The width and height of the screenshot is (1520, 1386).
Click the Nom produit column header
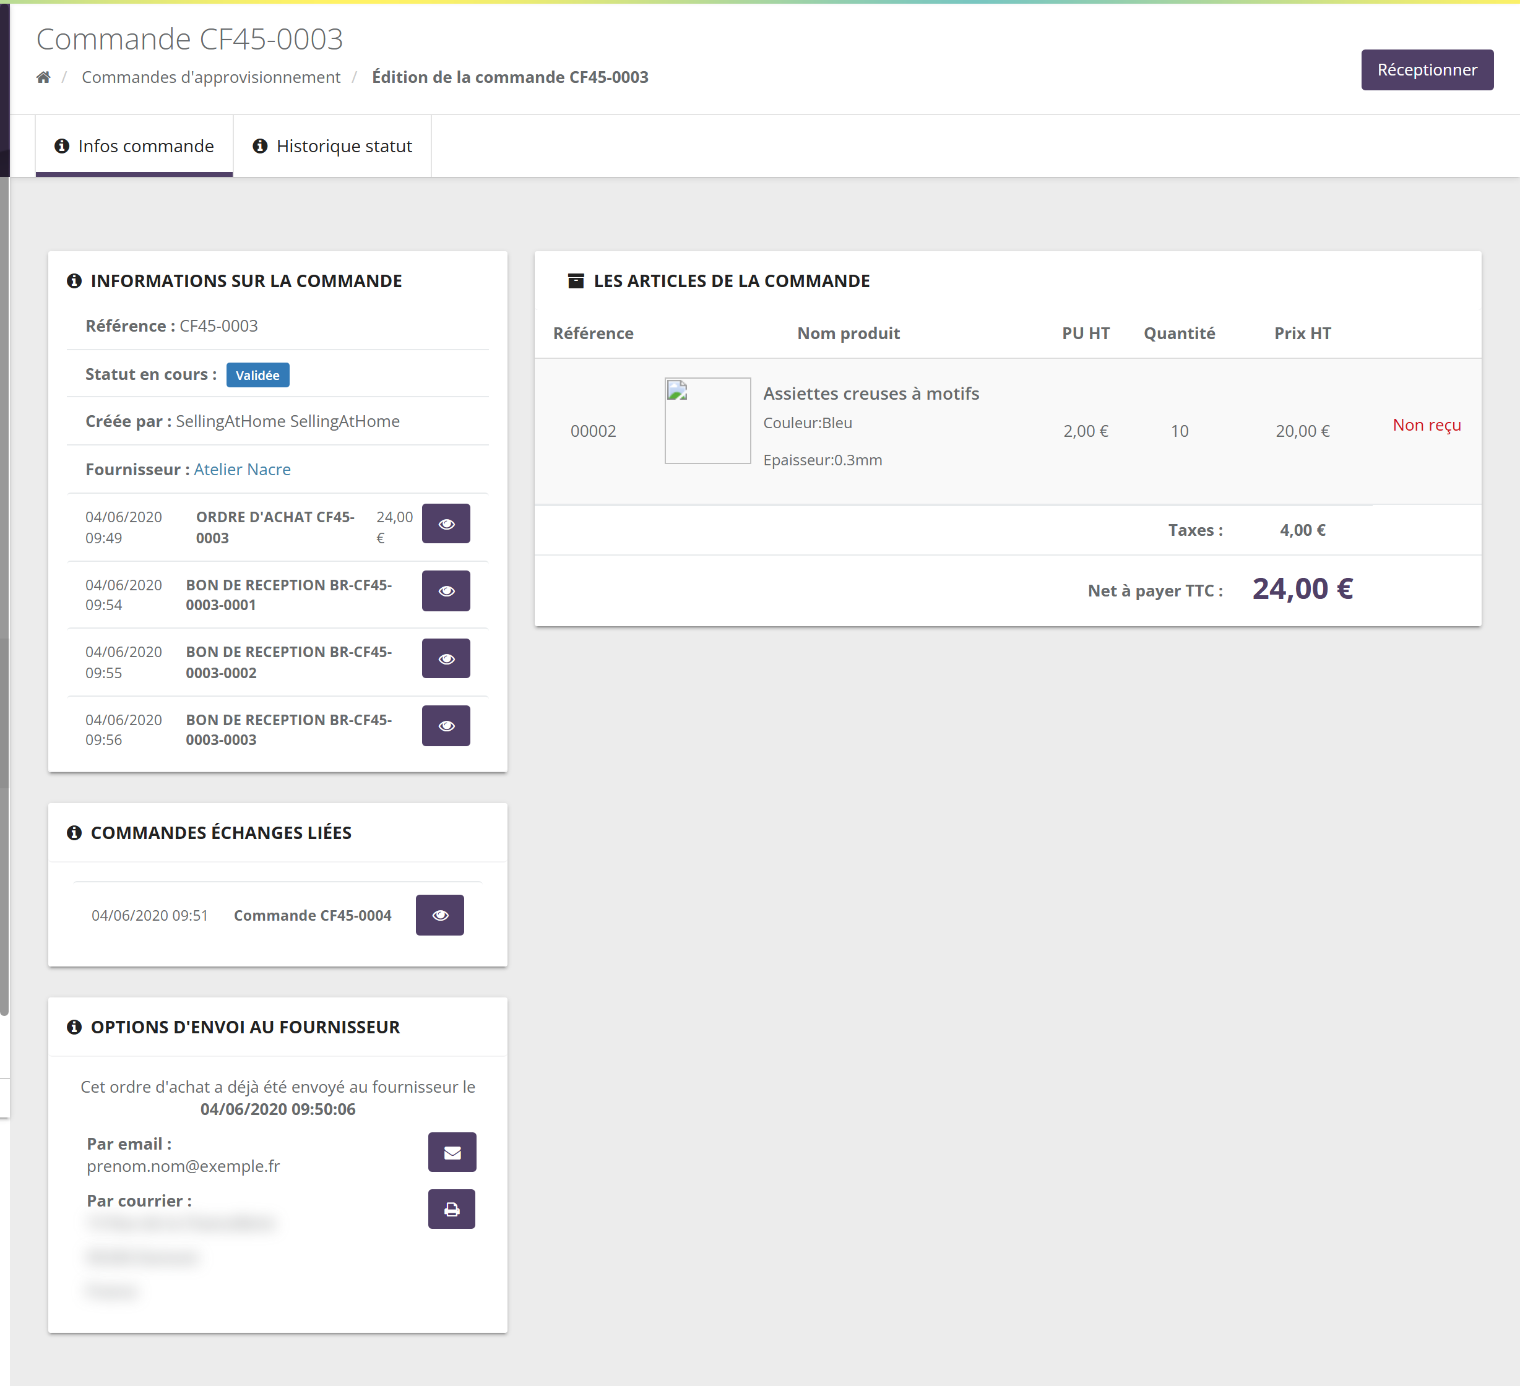[849, 333]
